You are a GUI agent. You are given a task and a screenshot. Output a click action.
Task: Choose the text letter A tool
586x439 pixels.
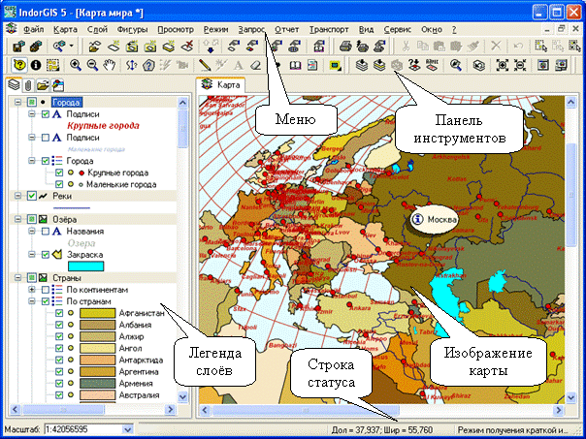pos(239,65)
